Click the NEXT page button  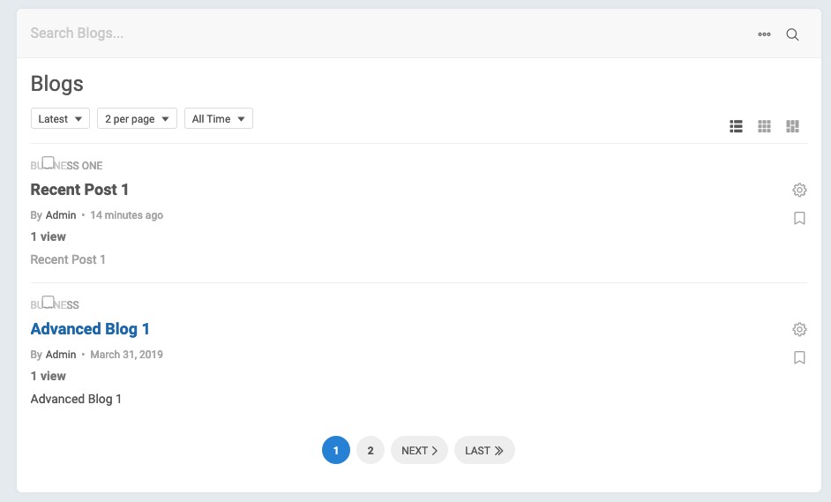click(x=419, y=451)
